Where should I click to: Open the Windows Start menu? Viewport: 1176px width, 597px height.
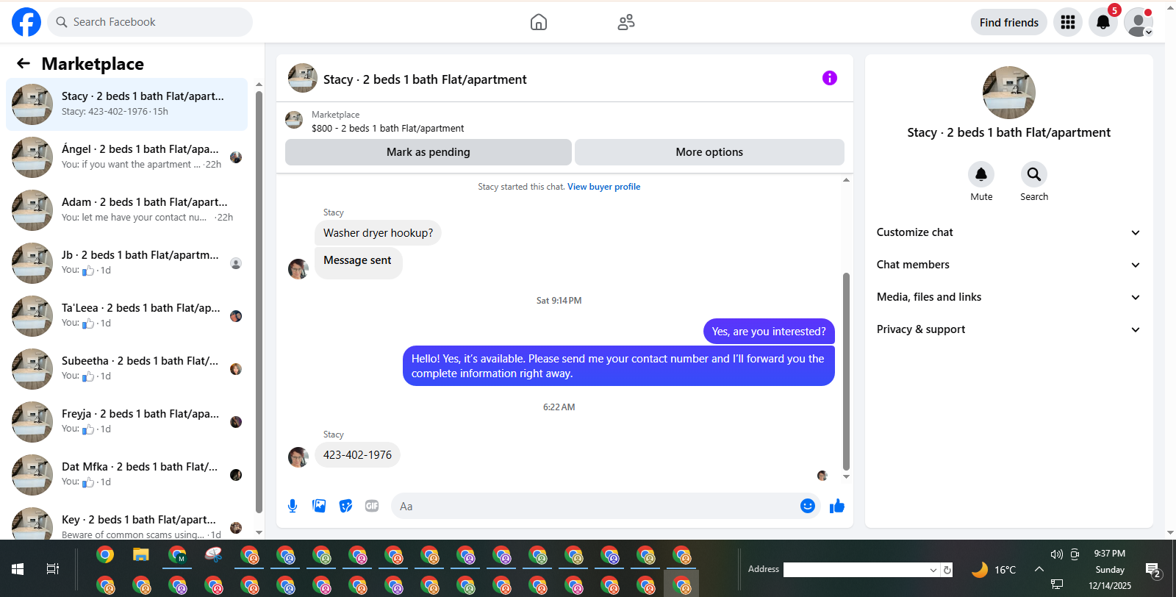(18, 568)
